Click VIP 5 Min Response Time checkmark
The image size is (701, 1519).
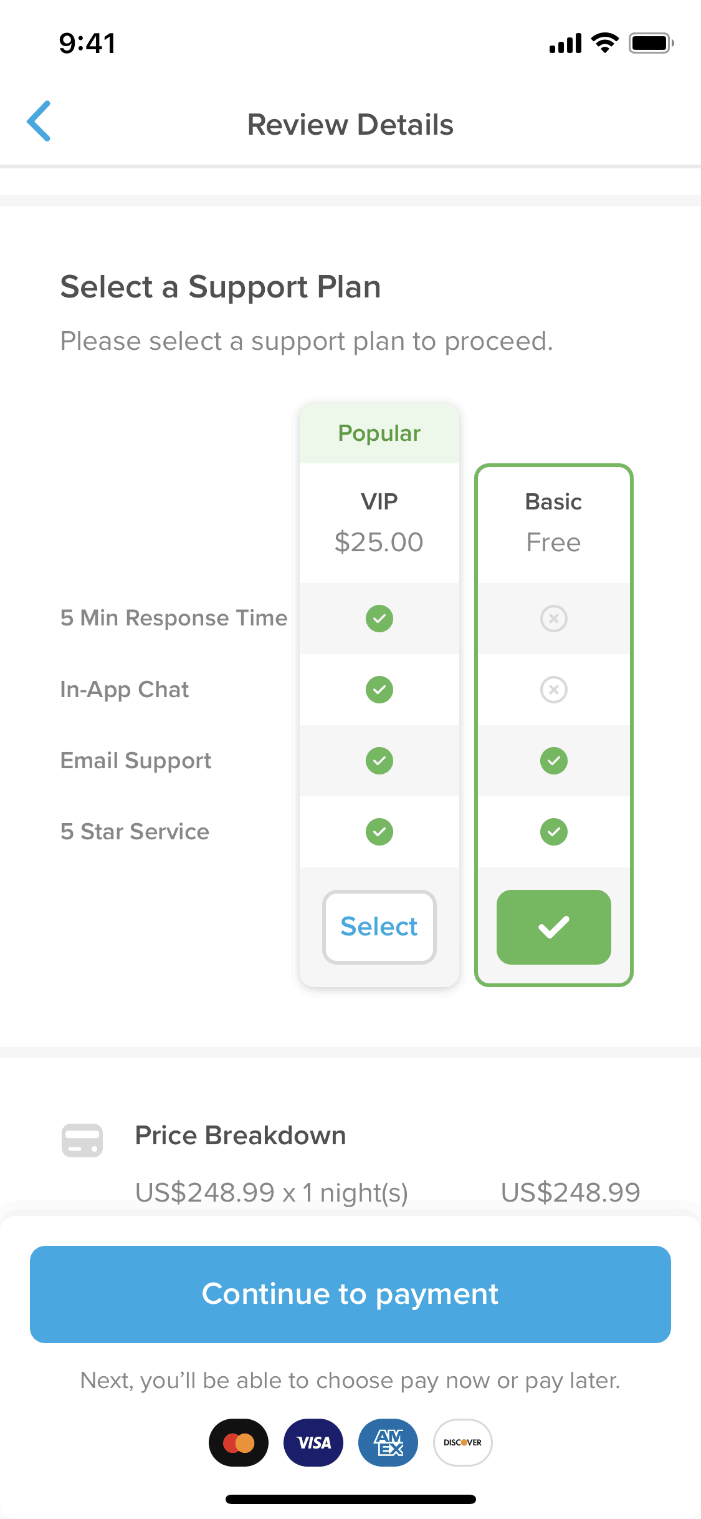379,619
